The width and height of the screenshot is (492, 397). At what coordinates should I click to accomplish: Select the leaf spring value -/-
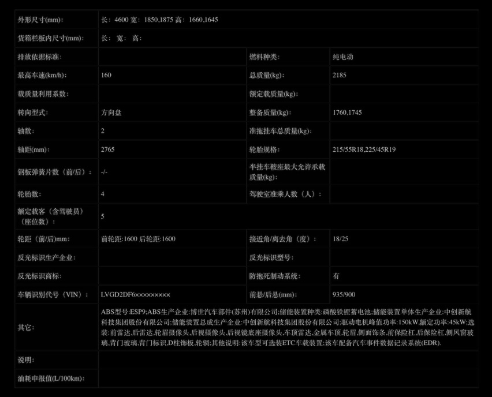point(104,172)
